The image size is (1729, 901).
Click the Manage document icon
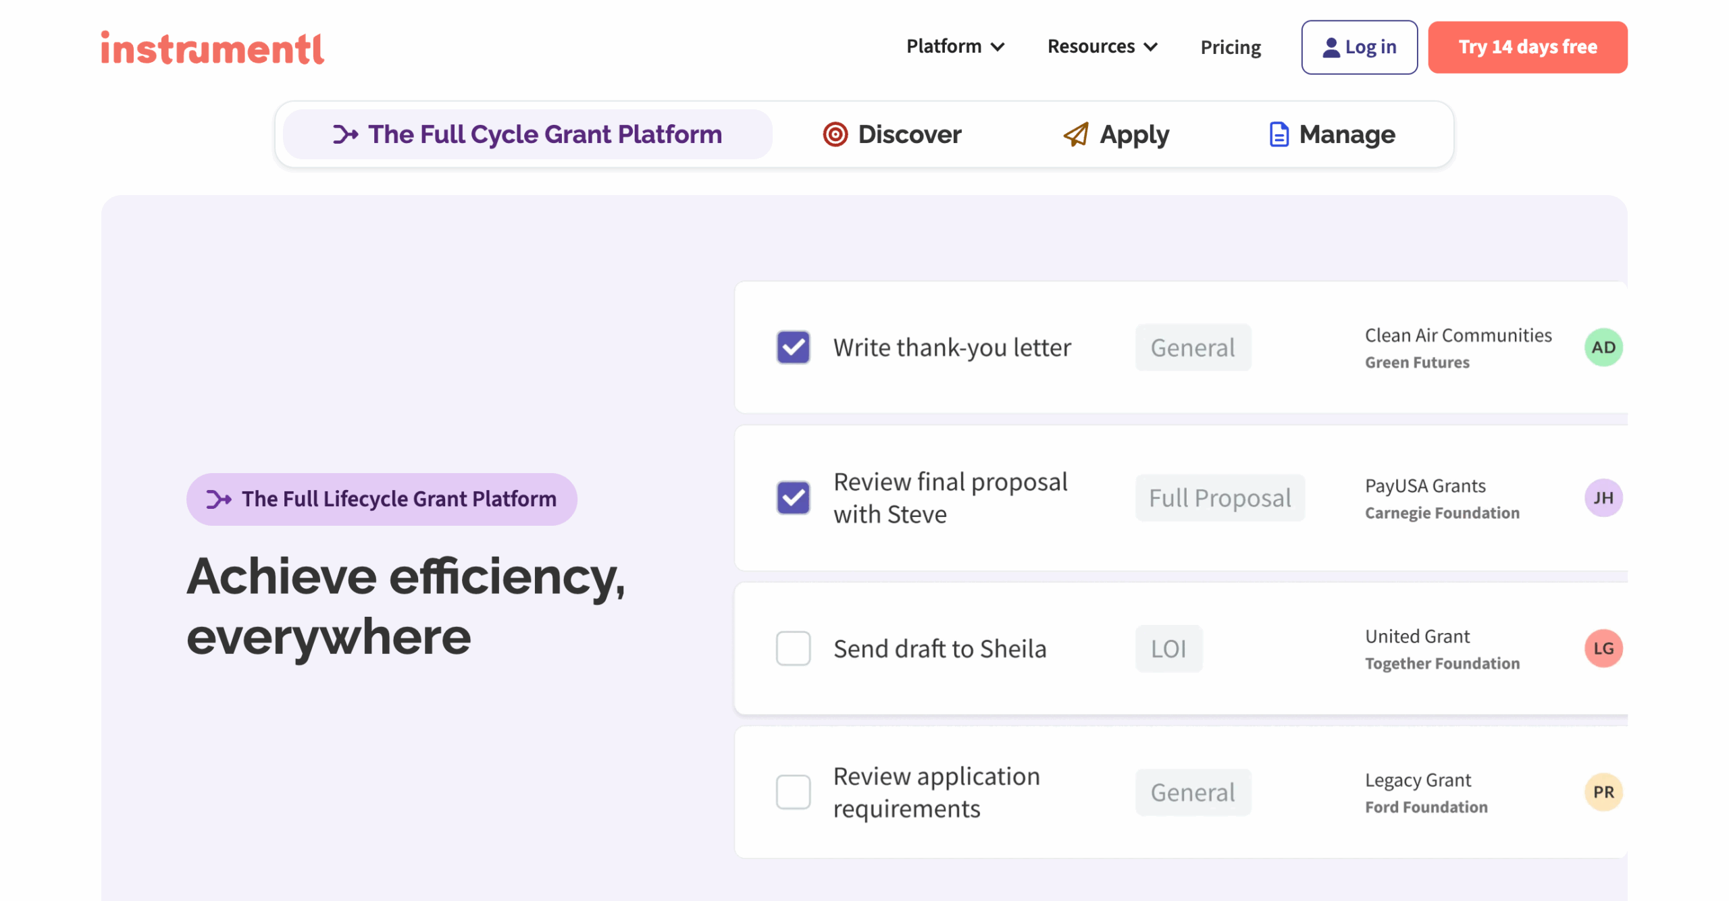1278,134
